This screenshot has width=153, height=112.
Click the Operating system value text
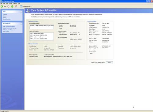(x=58, y=57)
